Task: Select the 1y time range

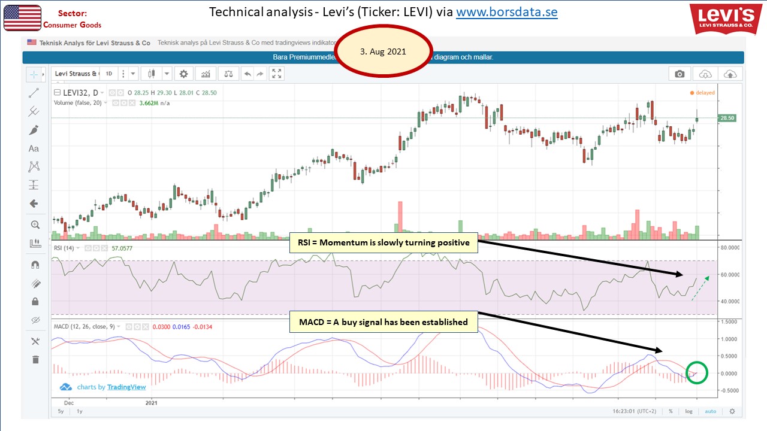Action: coord(80,411)
